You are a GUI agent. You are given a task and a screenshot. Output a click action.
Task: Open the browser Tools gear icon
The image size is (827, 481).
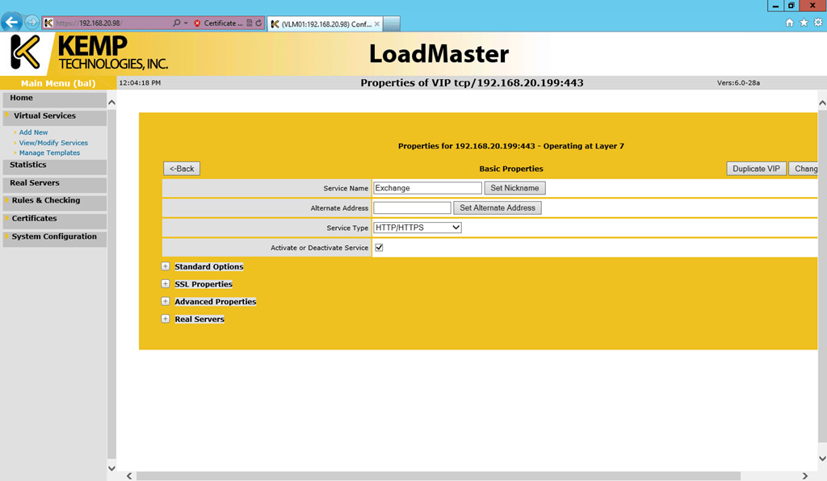click(x=818, y=22)
